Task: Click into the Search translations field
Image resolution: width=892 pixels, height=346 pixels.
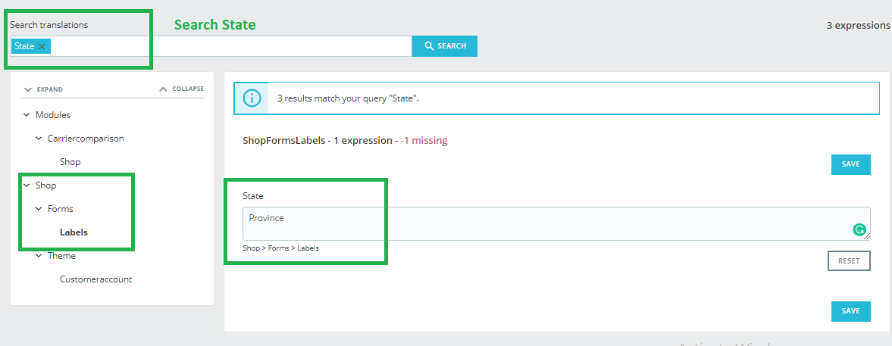Action: pyautogui.click(x=227, y=46)
